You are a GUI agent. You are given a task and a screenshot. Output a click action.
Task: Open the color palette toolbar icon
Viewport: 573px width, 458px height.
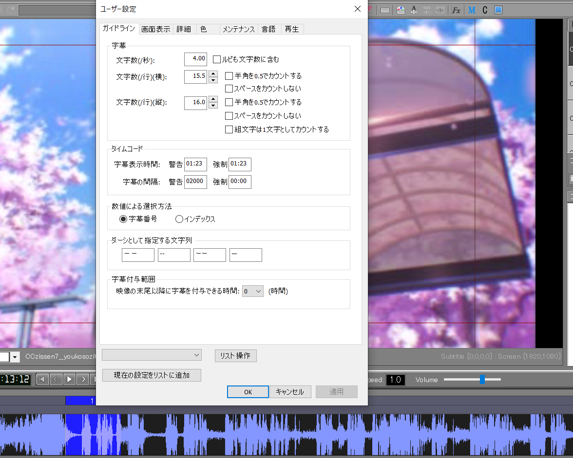pyautogui.click(x=401, y=10)
